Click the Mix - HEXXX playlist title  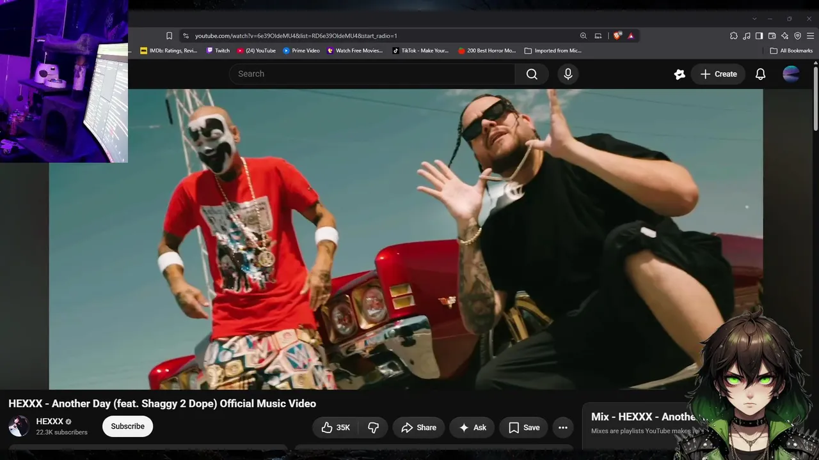[643, 417]
